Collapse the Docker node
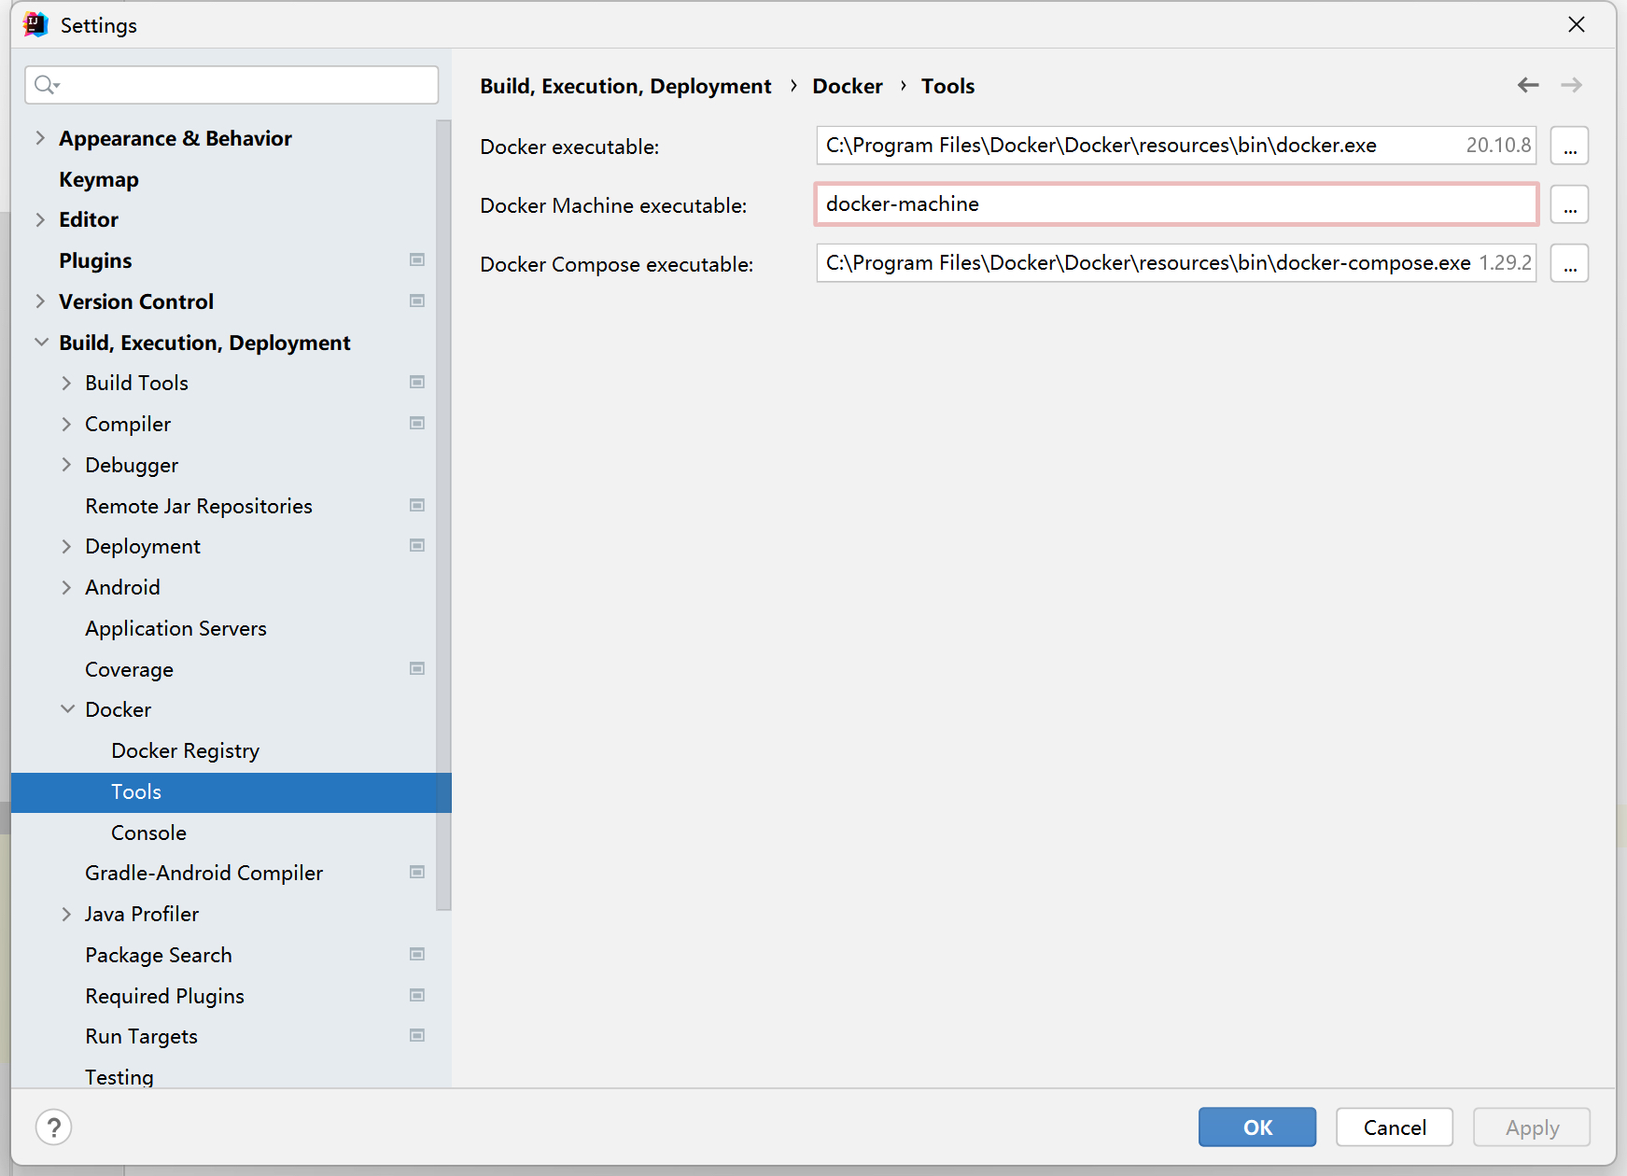 tap(67, 709)
